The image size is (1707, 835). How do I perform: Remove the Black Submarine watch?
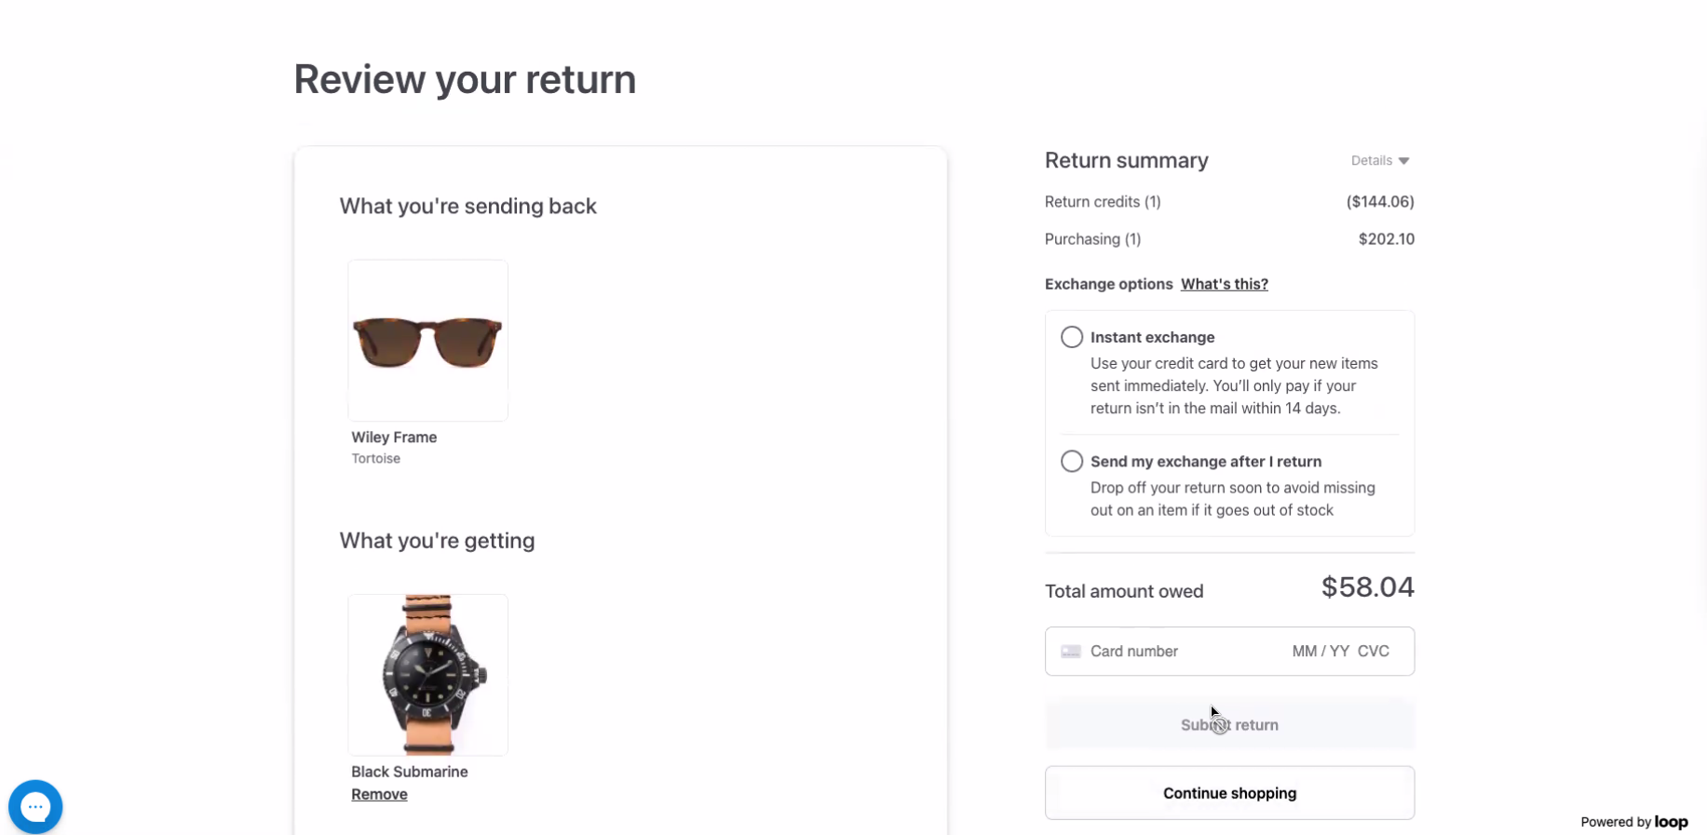(379, 794)
